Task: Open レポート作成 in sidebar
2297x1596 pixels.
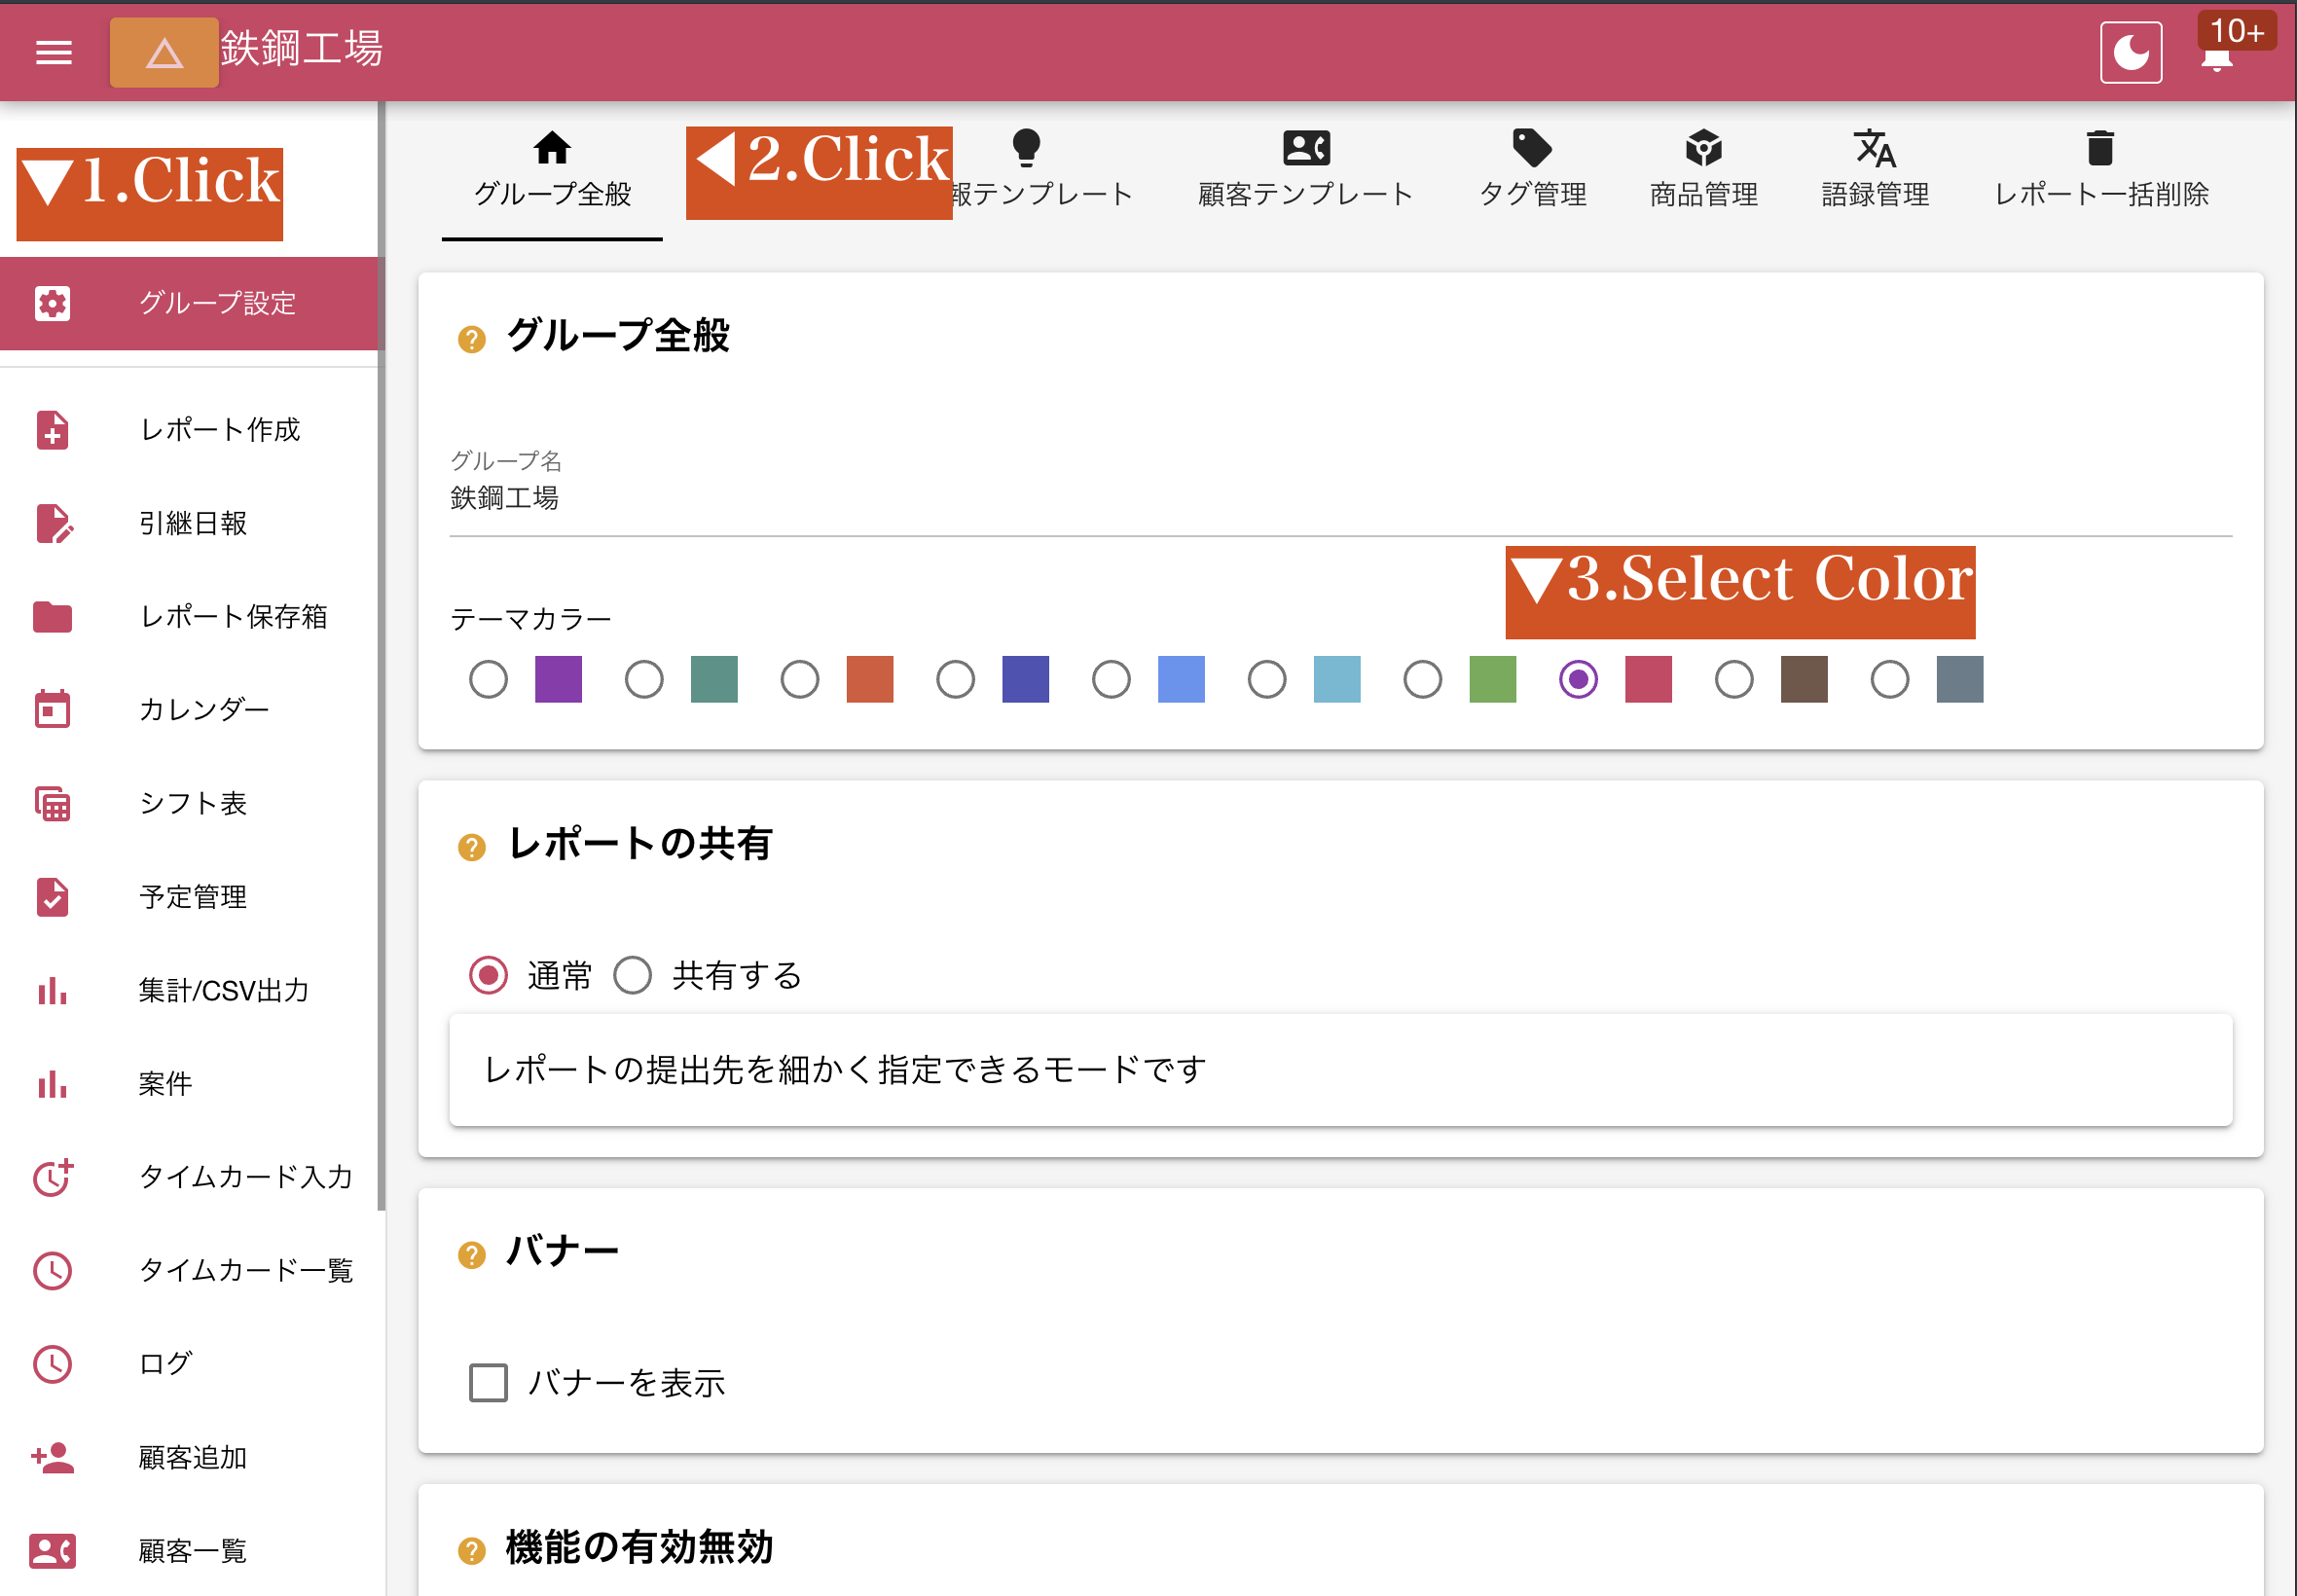Action: coord(219,430)
